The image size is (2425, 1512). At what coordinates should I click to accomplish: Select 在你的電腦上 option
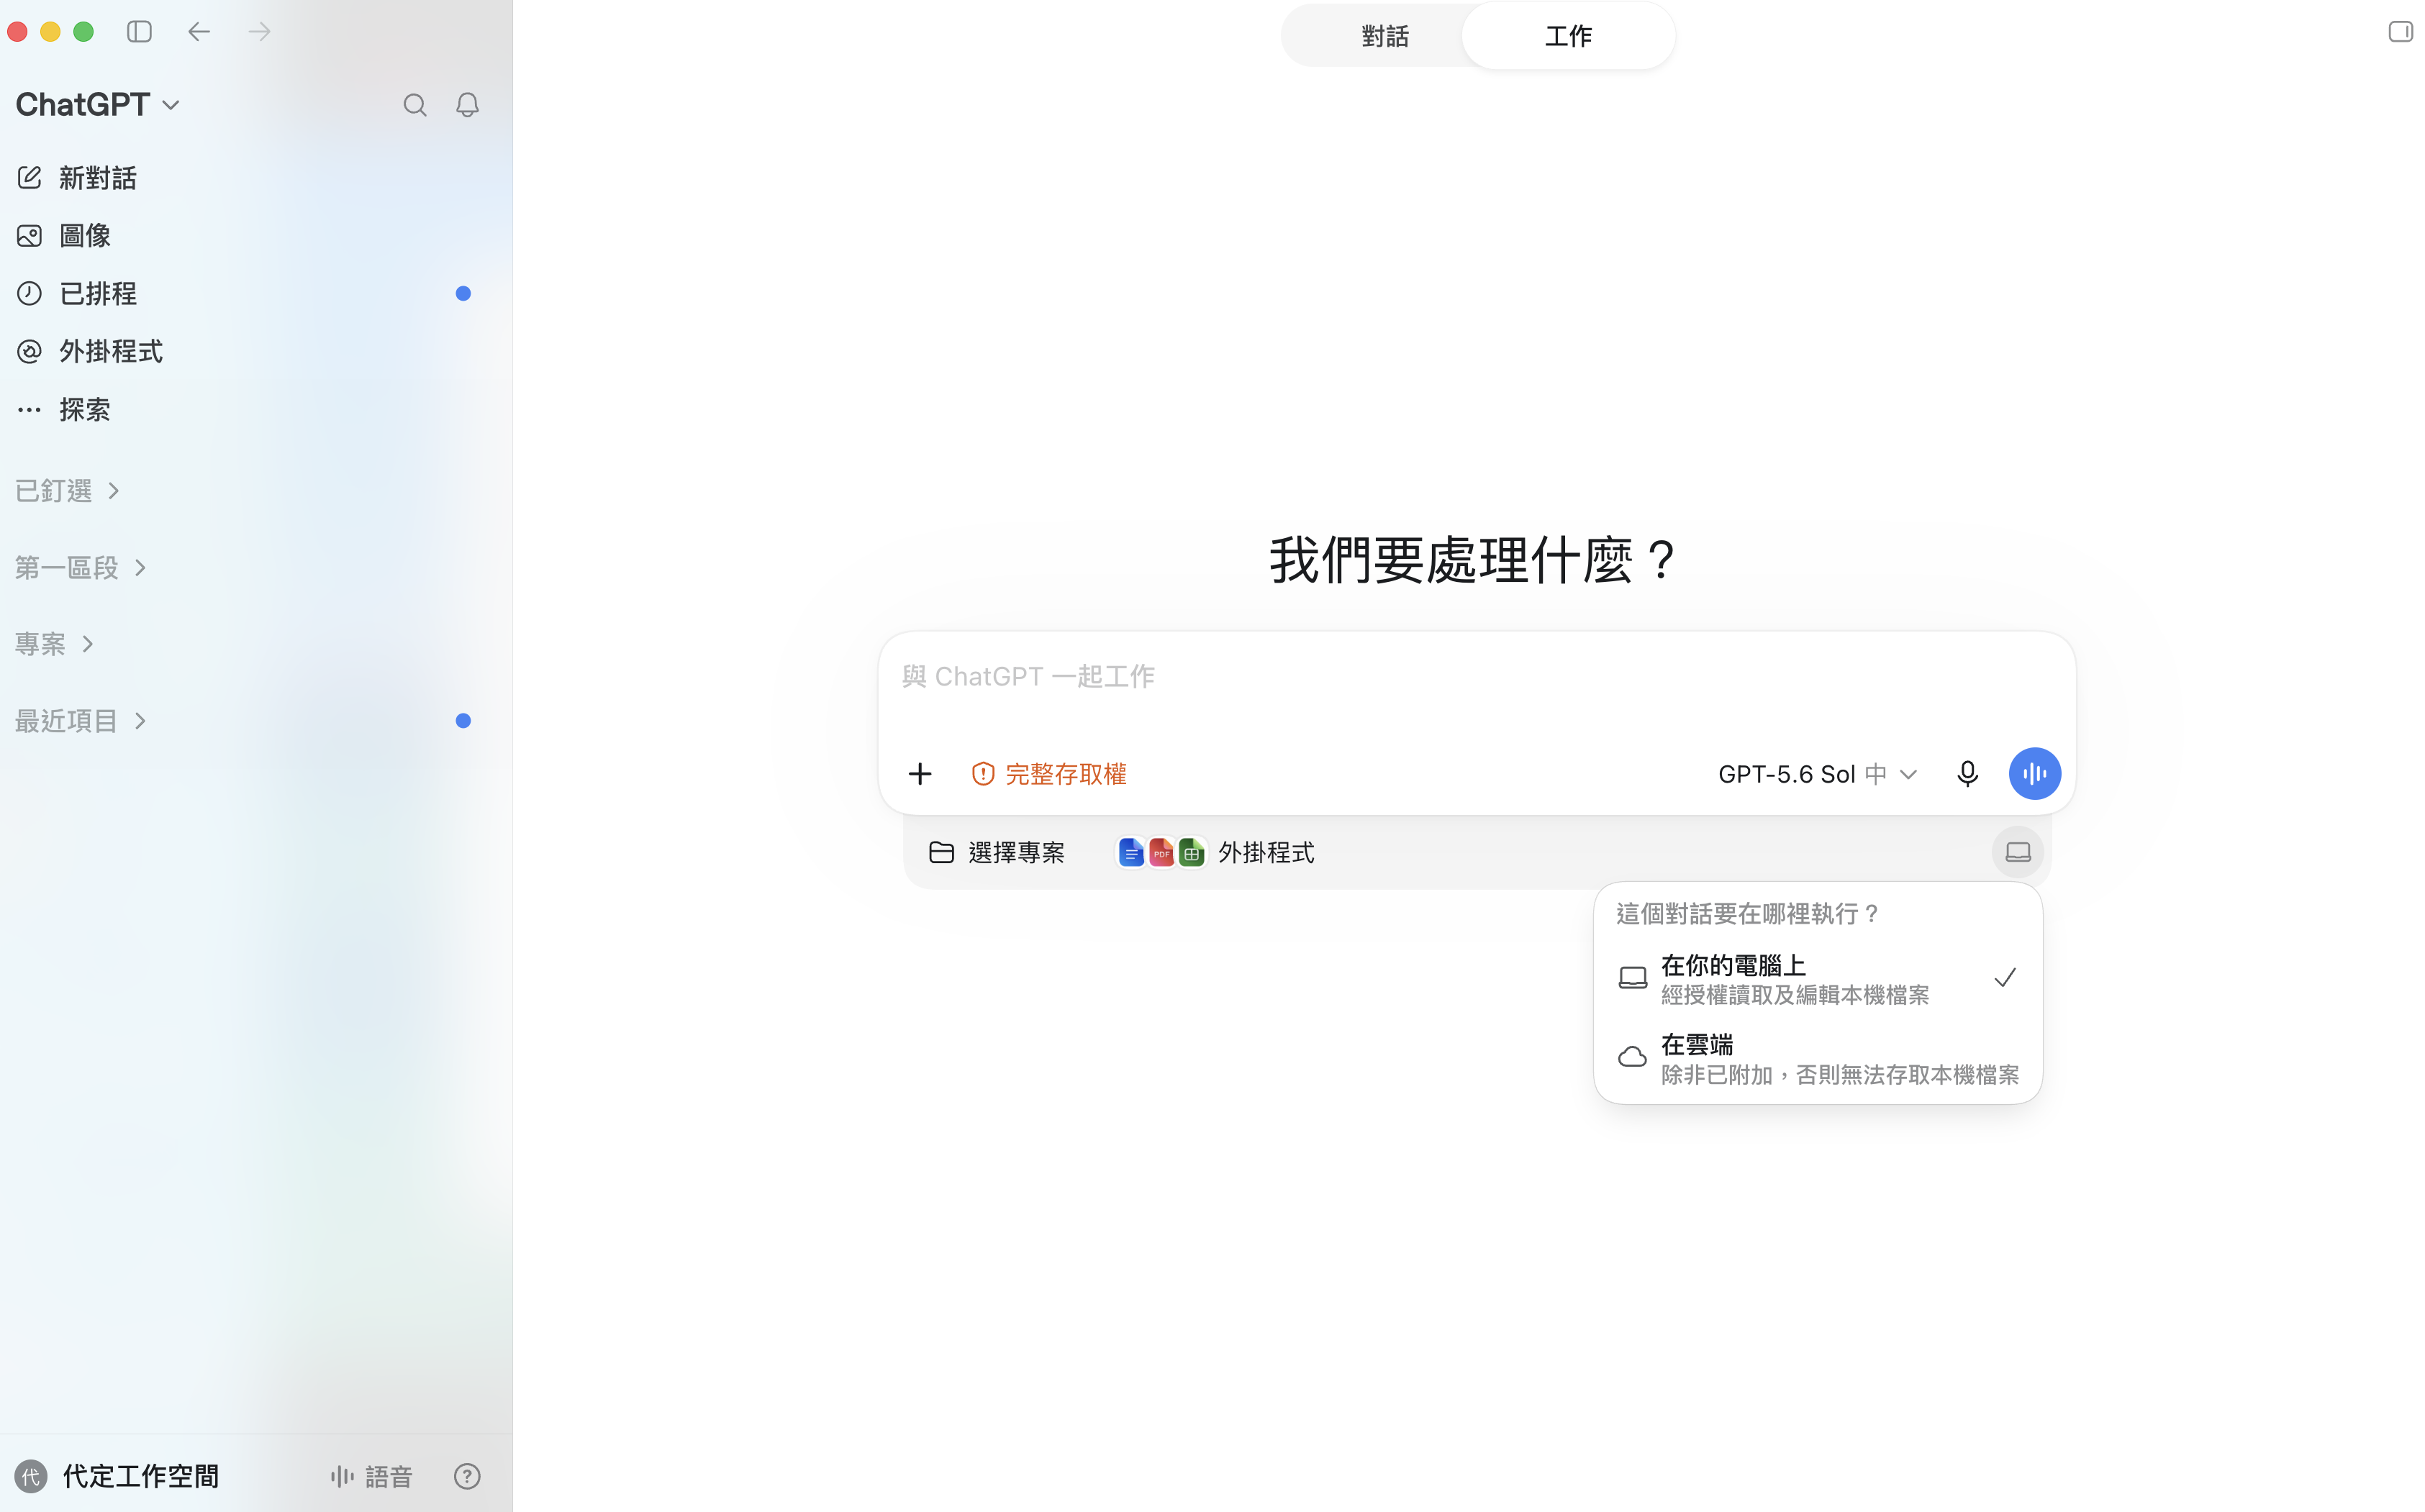[1818, 979]
